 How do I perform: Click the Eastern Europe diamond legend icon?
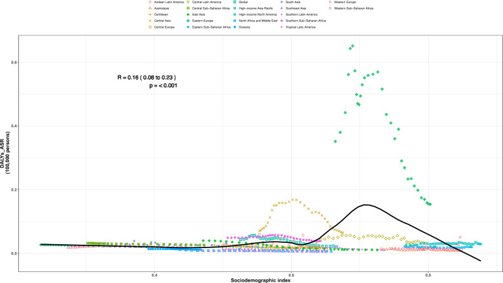[187, 21]
